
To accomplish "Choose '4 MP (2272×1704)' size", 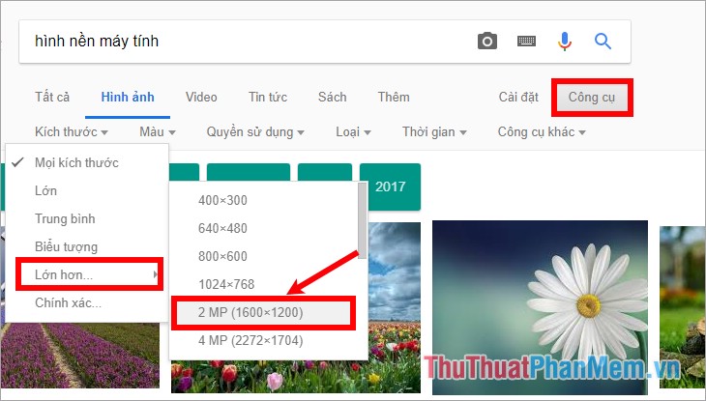I will [x=264, y=340].
